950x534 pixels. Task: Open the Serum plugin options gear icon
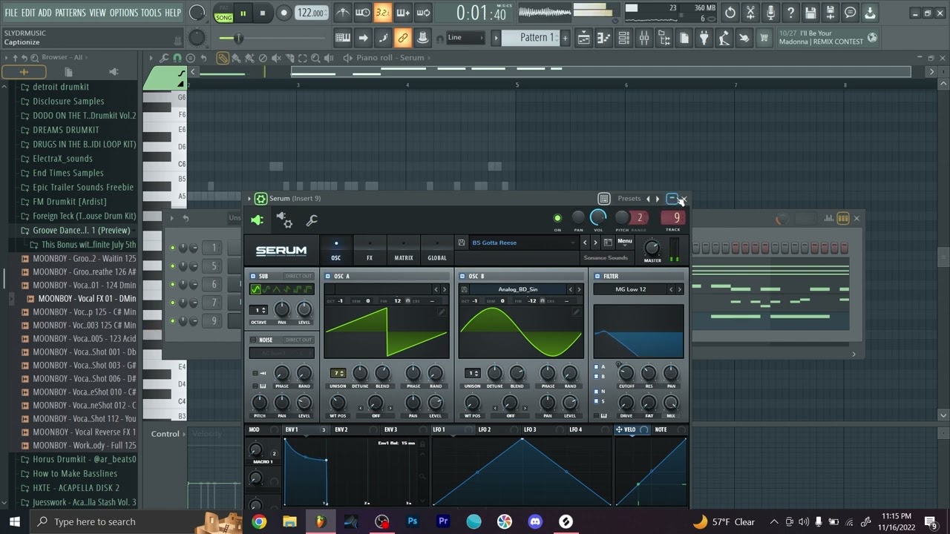click(261, 199)
